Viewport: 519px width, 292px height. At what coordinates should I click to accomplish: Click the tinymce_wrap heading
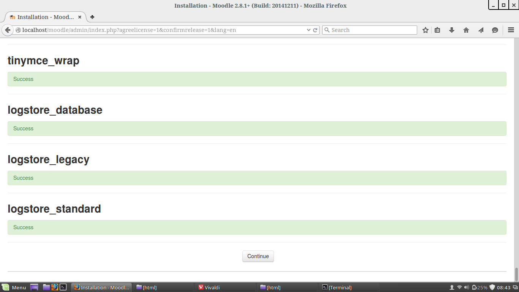(x=43, y=60)
